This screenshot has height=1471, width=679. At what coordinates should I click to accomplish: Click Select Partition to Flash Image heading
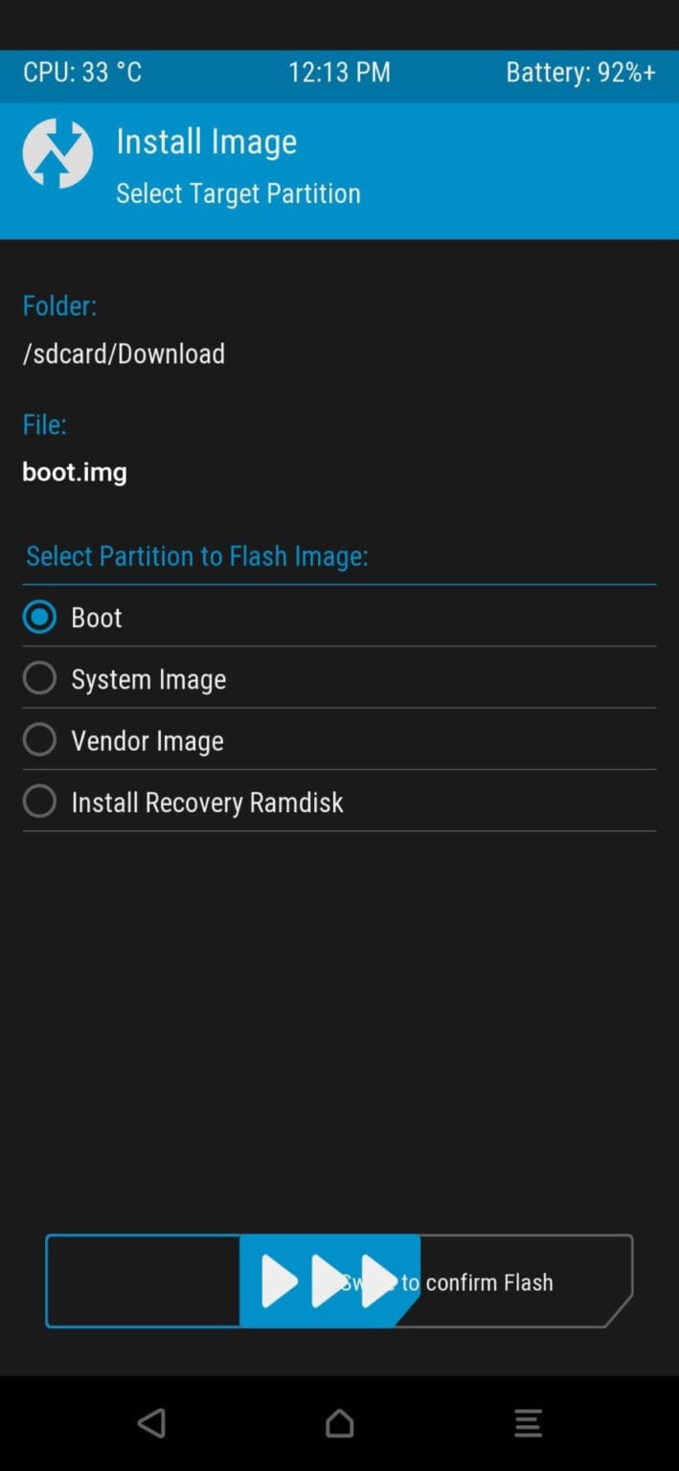point(196,555)
